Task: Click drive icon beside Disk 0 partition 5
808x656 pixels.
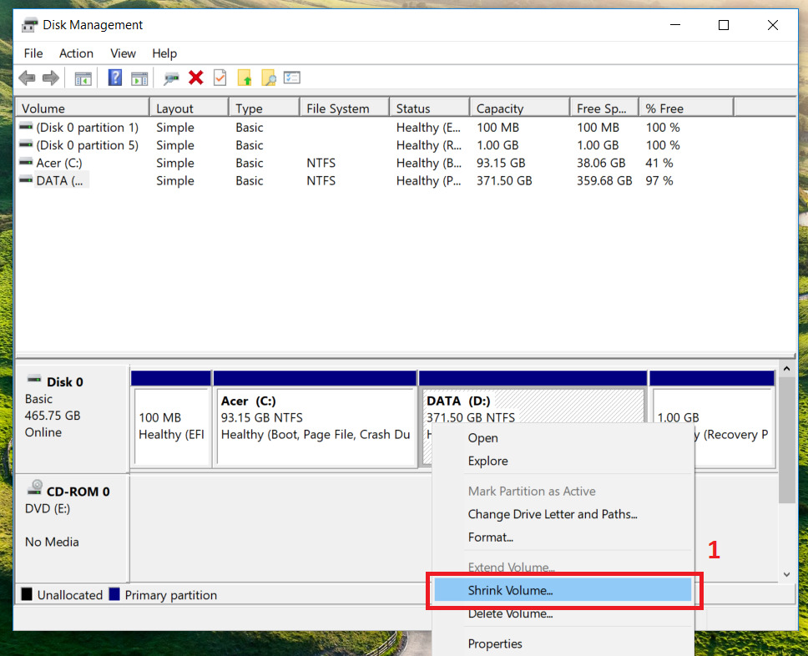Action: coord(26,144)
